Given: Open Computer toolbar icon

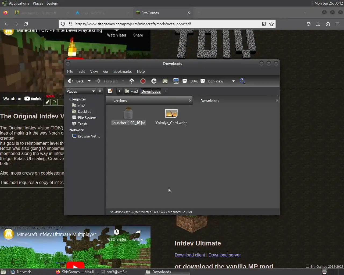Looking at the screenshot, I should pos(176,81).
